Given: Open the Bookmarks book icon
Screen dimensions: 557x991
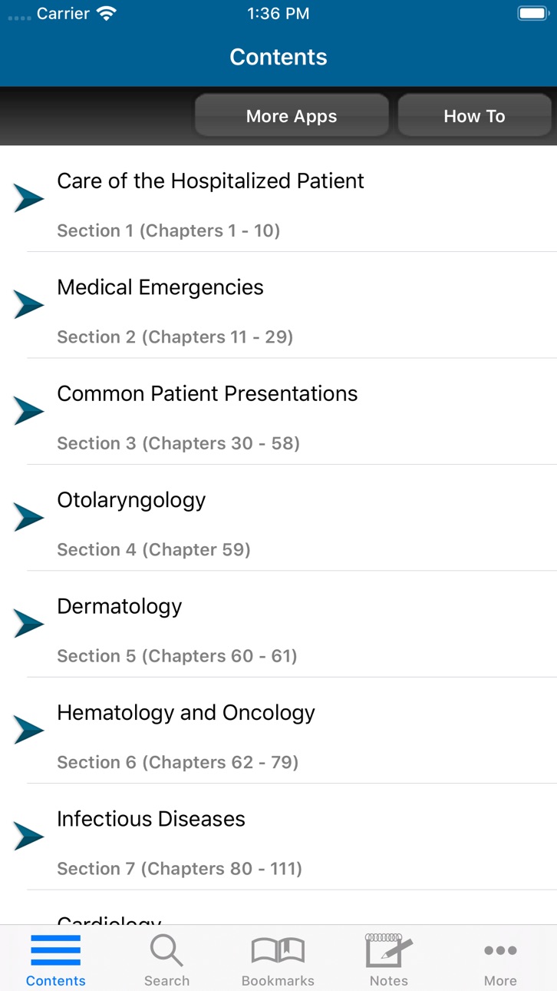Looking at the screenshot, I should [278, 951].
